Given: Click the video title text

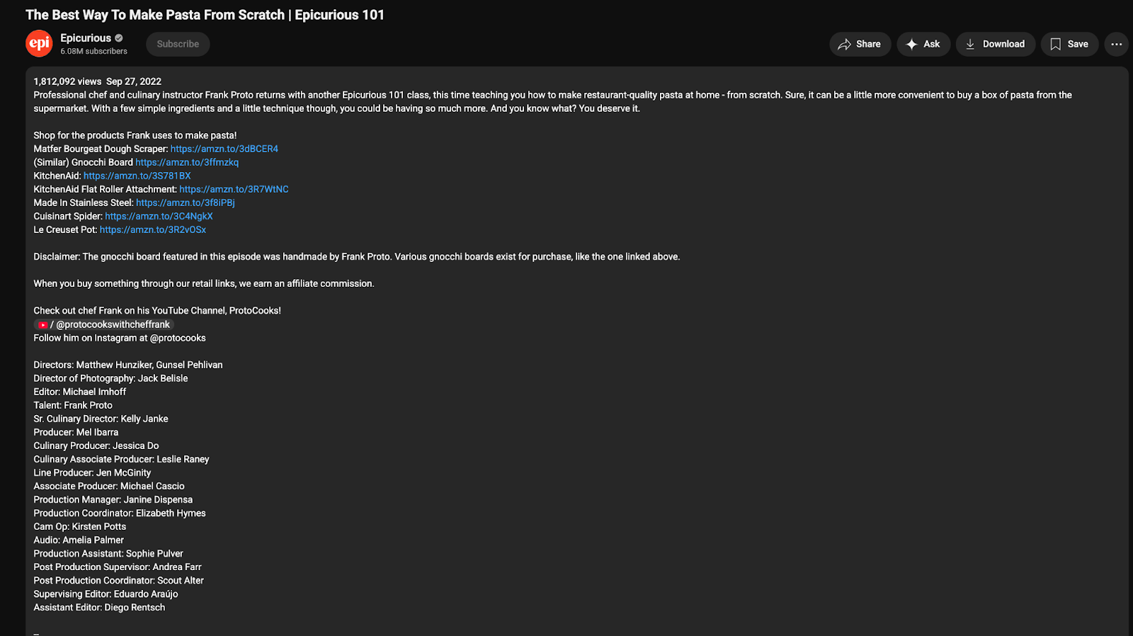Looking at the screenshot, I should [205, 15].
